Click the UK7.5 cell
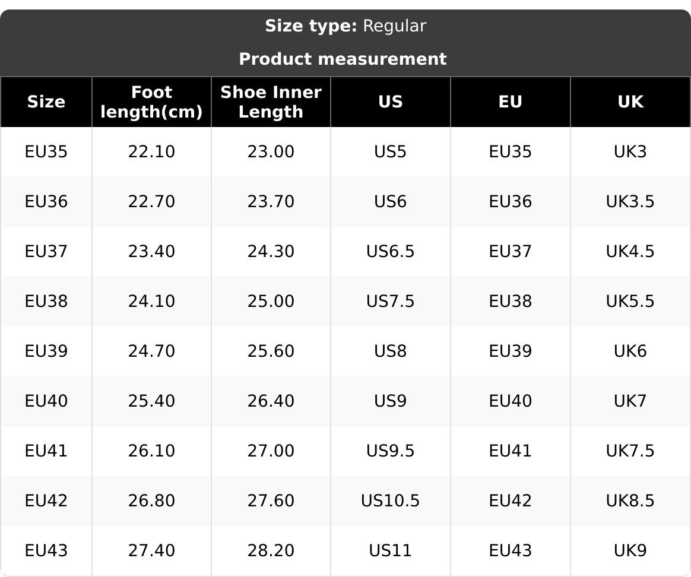Viewport: 691px width, 577px height. (630, 451)
